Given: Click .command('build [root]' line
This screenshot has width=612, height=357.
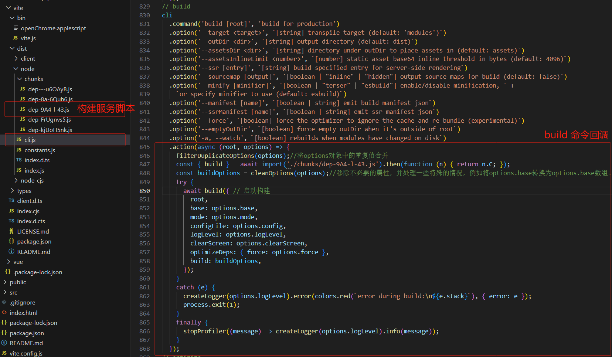Looking at the screenshot, I should point(254,24).
